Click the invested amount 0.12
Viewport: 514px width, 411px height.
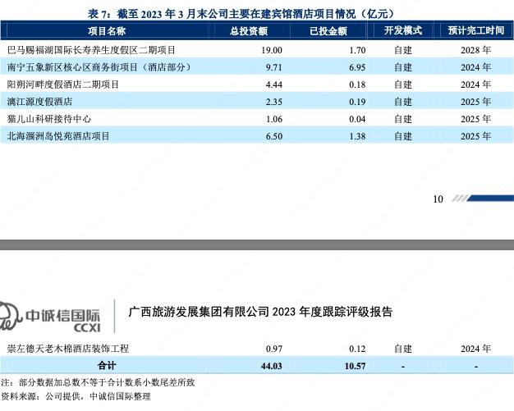357,349
